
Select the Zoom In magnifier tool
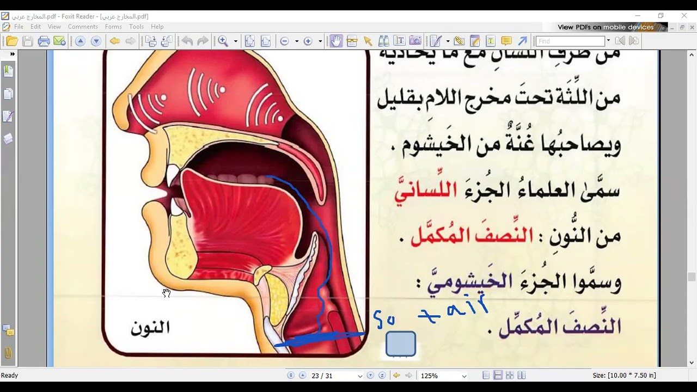pos(223,41)
